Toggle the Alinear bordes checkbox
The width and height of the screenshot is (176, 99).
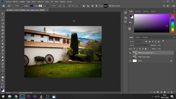(x=110, y=6)
